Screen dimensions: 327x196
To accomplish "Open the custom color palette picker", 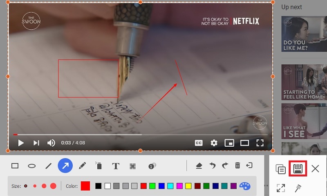I will [244, 186].
